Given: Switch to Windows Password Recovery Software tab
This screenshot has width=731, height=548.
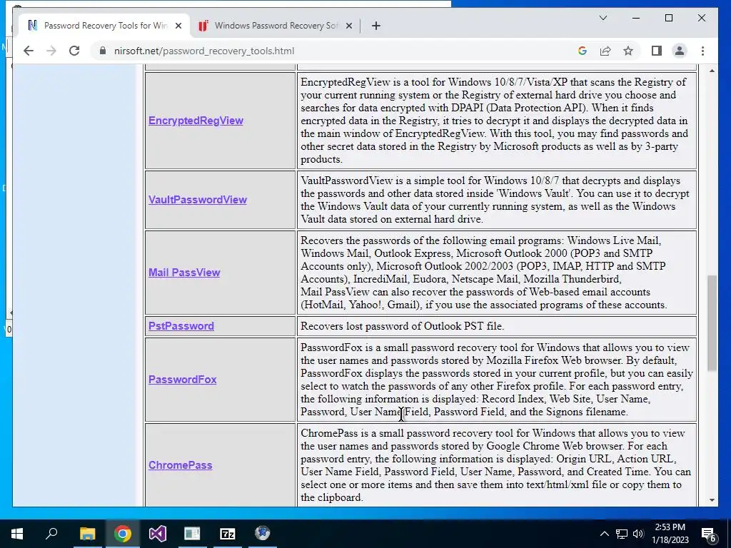Looking at the screenshot, I should pos(275,26).
